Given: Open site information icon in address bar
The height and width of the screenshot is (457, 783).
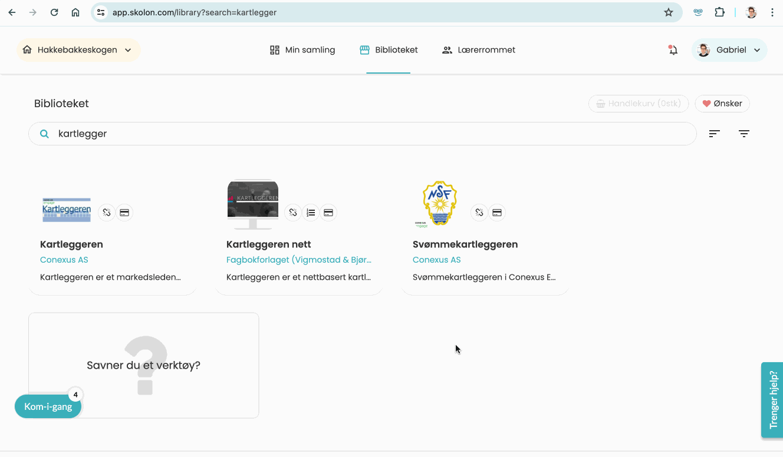Looking at the screenshot, I should tap(101, 12).
